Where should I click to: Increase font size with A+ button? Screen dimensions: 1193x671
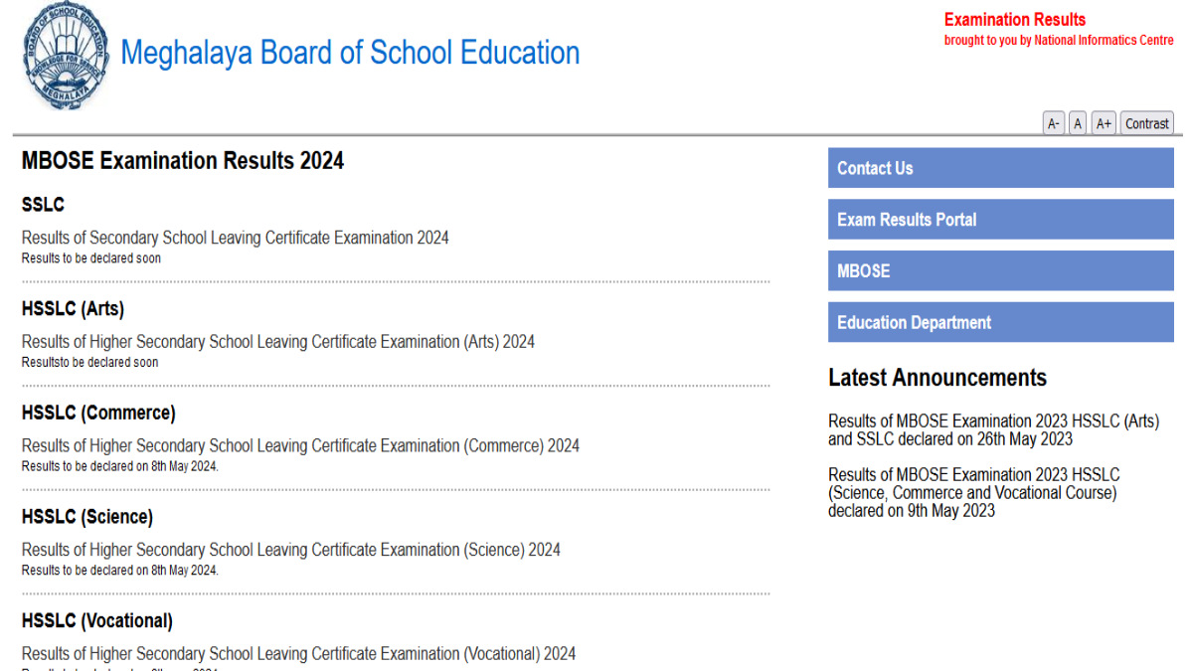click(x=1104, y=123)
